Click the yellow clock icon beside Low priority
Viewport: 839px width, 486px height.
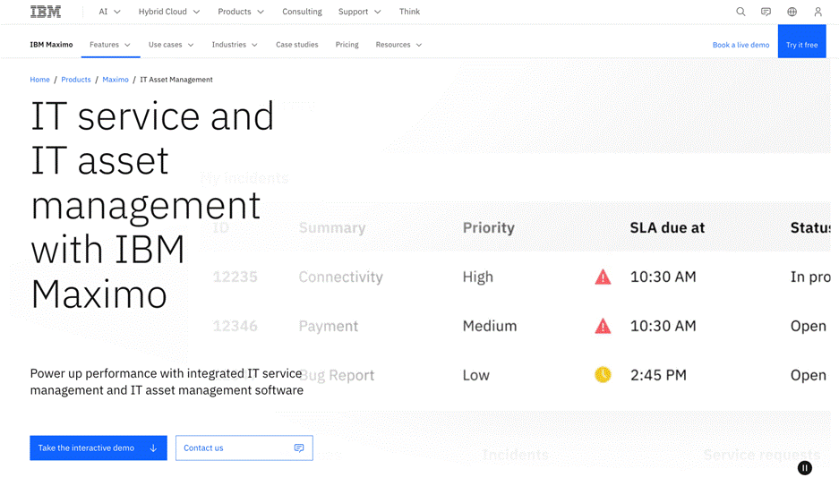(603, 375)
